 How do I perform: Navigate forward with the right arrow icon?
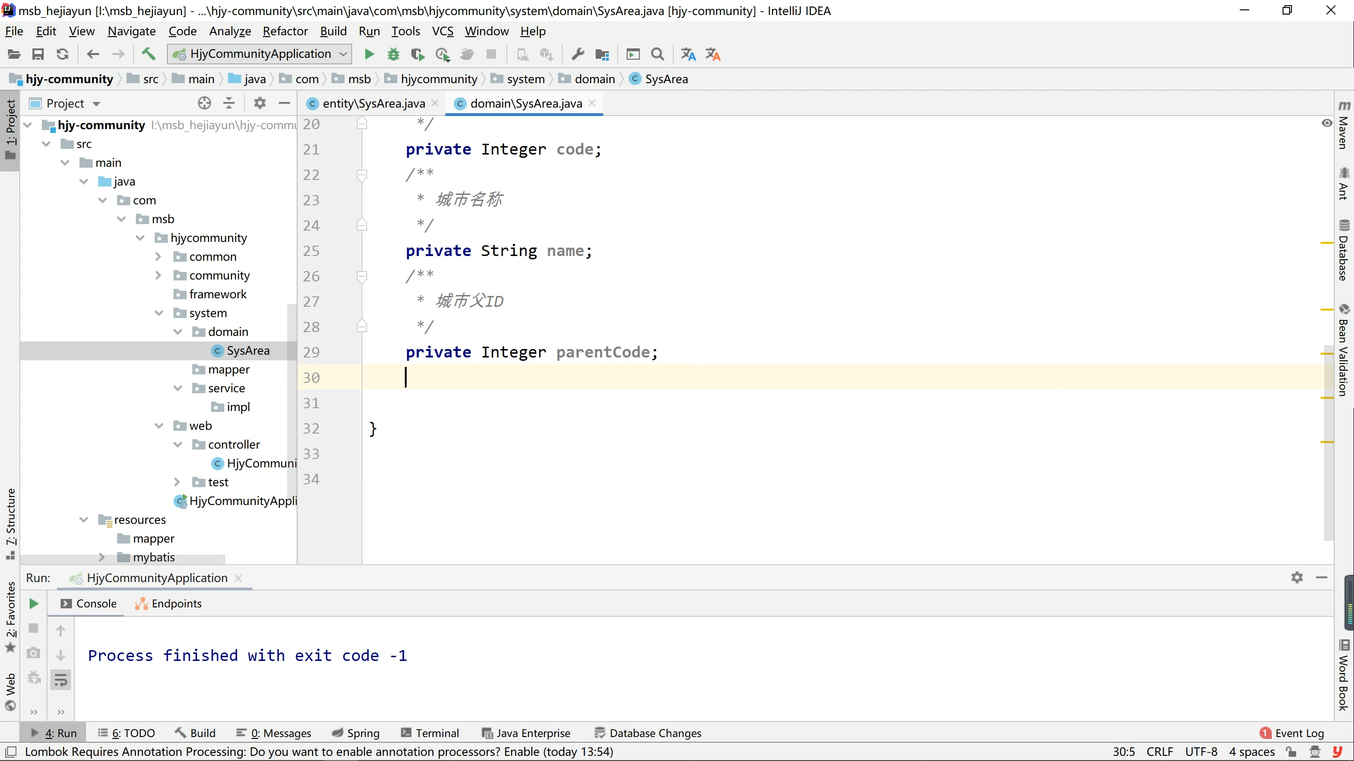click(118, 54)
